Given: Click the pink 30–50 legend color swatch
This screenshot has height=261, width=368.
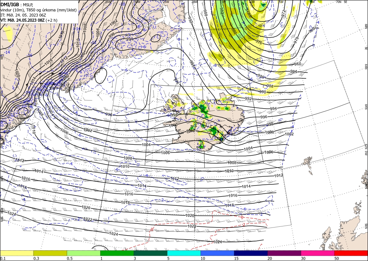Looking at the screenshot, I should (x=318, y=253).
